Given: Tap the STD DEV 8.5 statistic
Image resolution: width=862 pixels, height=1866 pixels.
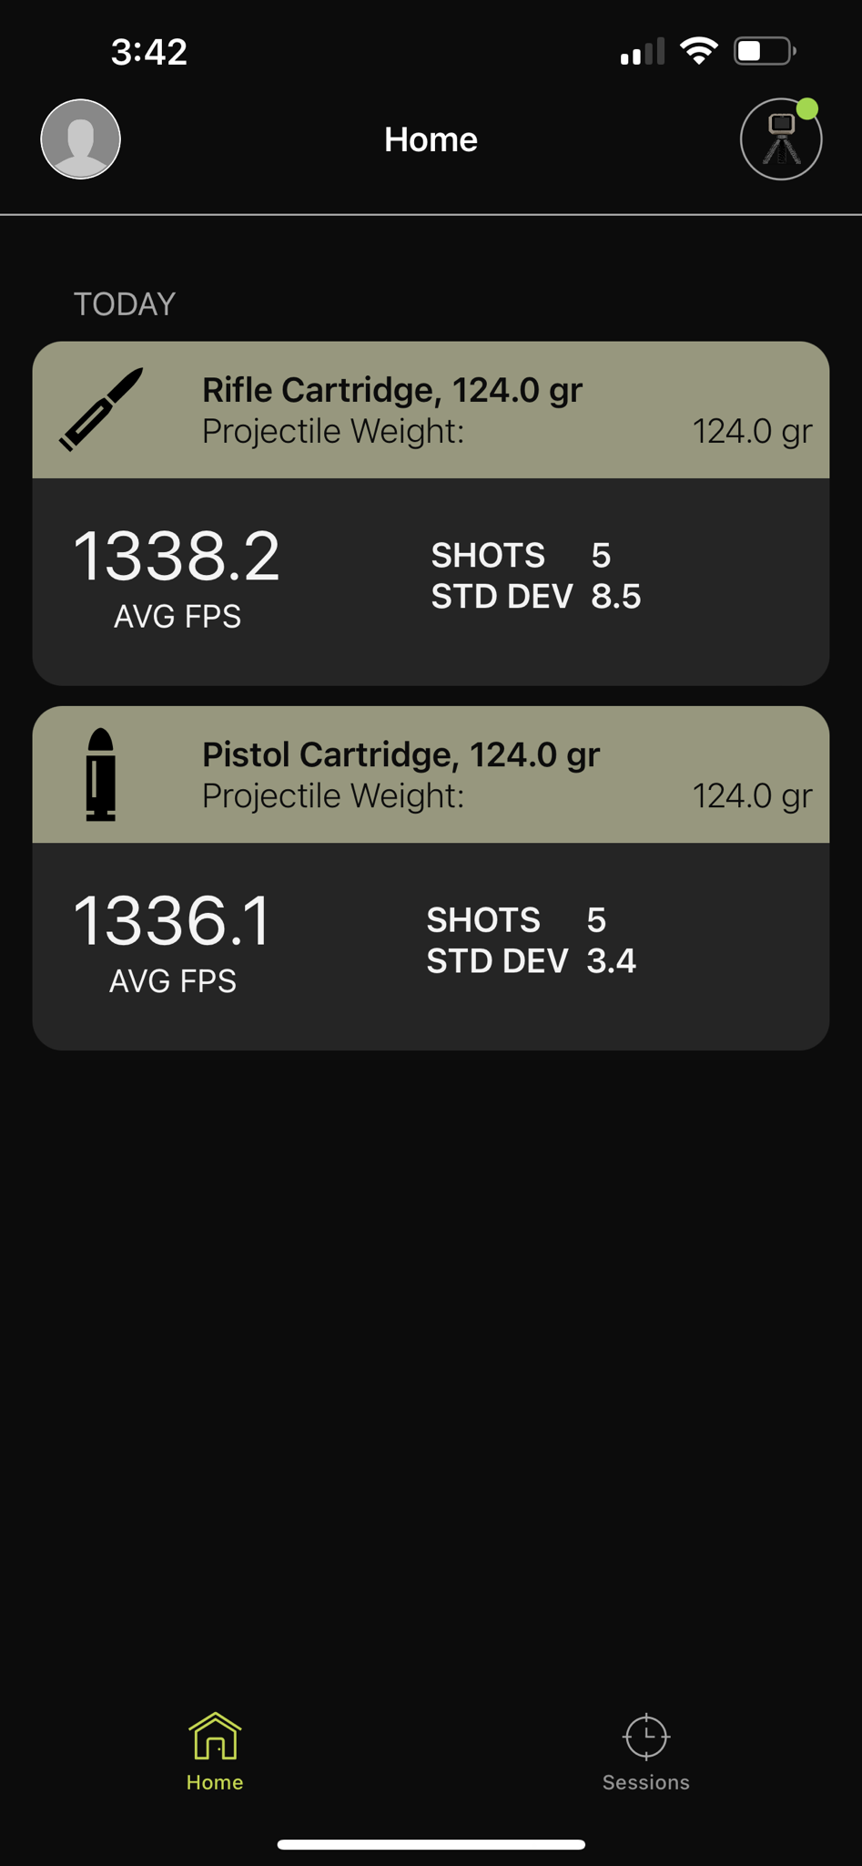Looking at the screenshot, I should pyautogui.click(x=536, y=597).
